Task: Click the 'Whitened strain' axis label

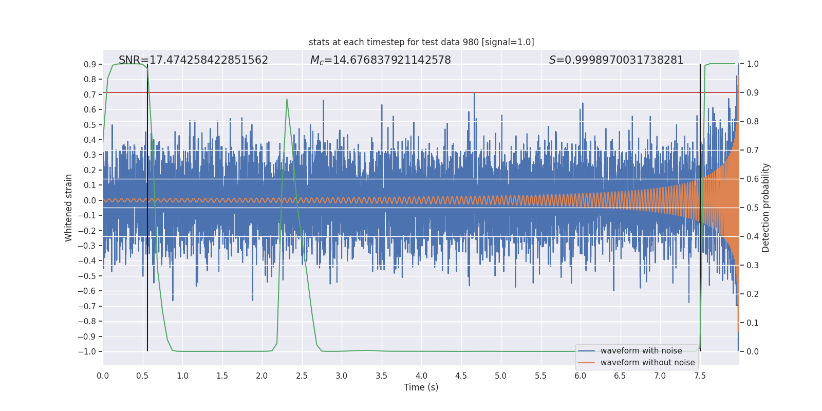Action: (x=69, y=208)
